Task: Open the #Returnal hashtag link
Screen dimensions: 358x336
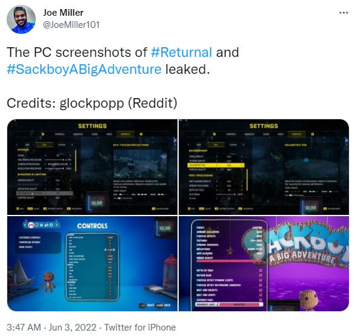Action: tap(182, 52)
